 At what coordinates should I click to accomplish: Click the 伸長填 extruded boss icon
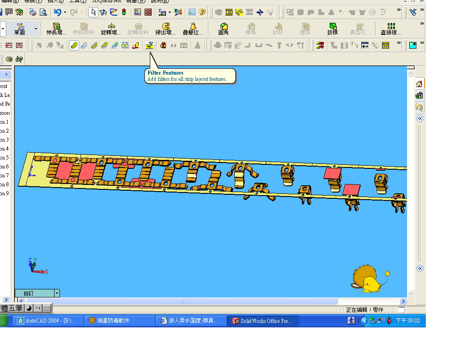point(56,29)
